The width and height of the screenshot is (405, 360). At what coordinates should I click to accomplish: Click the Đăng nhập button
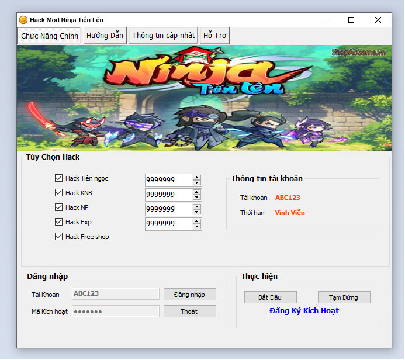coord(190,295)
